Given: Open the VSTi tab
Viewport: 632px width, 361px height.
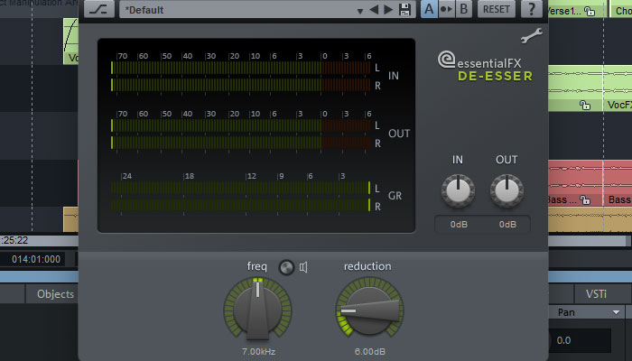Looking at the screenshot, I should coord(596,294).
